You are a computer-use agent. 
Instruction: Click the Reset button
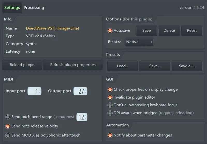[192, 30]
